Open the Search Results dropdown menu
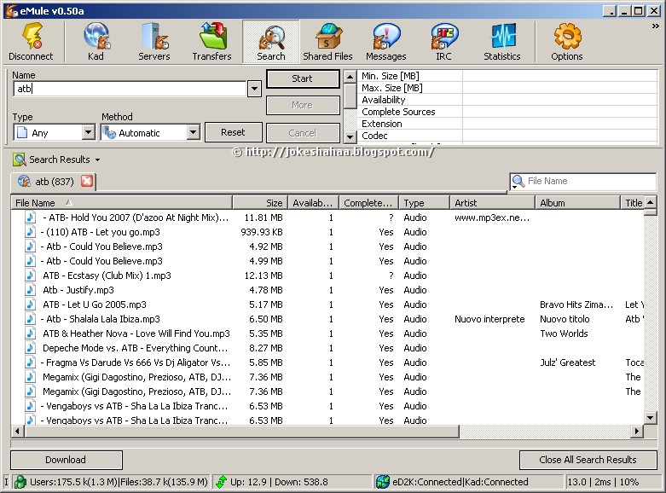Viewport: 666px width, 493px height. 98,159
